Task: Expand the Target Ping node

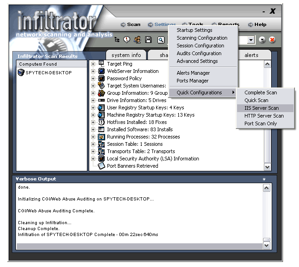Action: (x=93, y=64)
